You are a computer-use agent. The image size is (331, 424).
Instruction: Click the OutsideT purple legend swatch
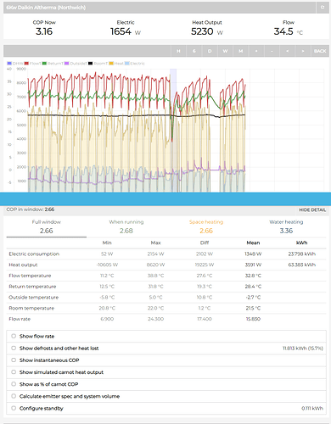click(x=67, y=64)
